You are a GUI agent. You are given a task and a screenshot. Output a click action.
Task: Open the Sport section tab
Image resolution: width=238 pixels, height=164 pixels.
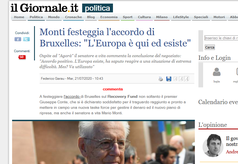point(128,17)
